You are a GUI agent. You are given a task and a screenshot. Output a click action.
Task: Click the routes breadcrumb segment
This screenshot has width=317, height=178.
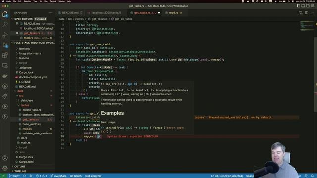79,19
